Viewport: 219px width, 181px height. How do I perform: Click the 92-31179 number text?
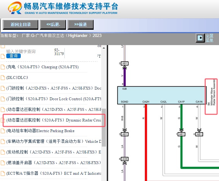coord(59,52)
